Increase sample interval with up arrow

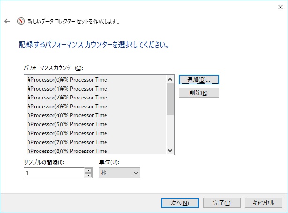[x=88, y=171]
